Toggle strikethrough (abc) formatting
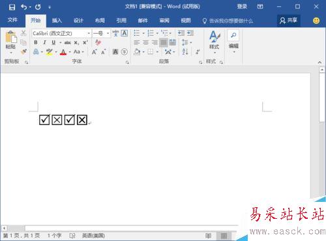This screenshot has height=241, width=326. tap(68, 42)
